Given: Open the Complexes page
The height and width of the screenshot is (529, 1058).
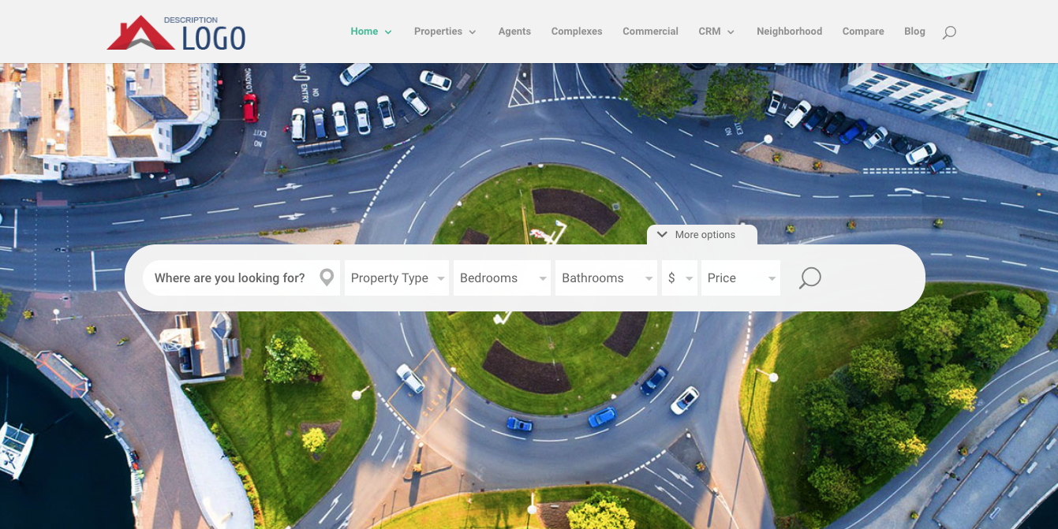Looking at the screenshot, I should click(x=577, y=32).
